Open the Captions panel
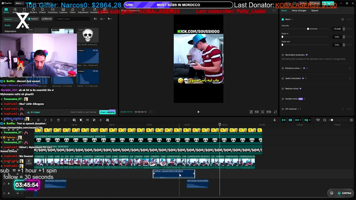Viewport: 356px width, 200px height. (x=63, y=11)
